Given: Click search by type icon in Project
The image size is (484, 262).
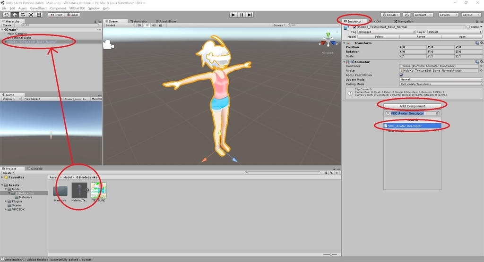Looking at the screenshot, I should point(326,173).
